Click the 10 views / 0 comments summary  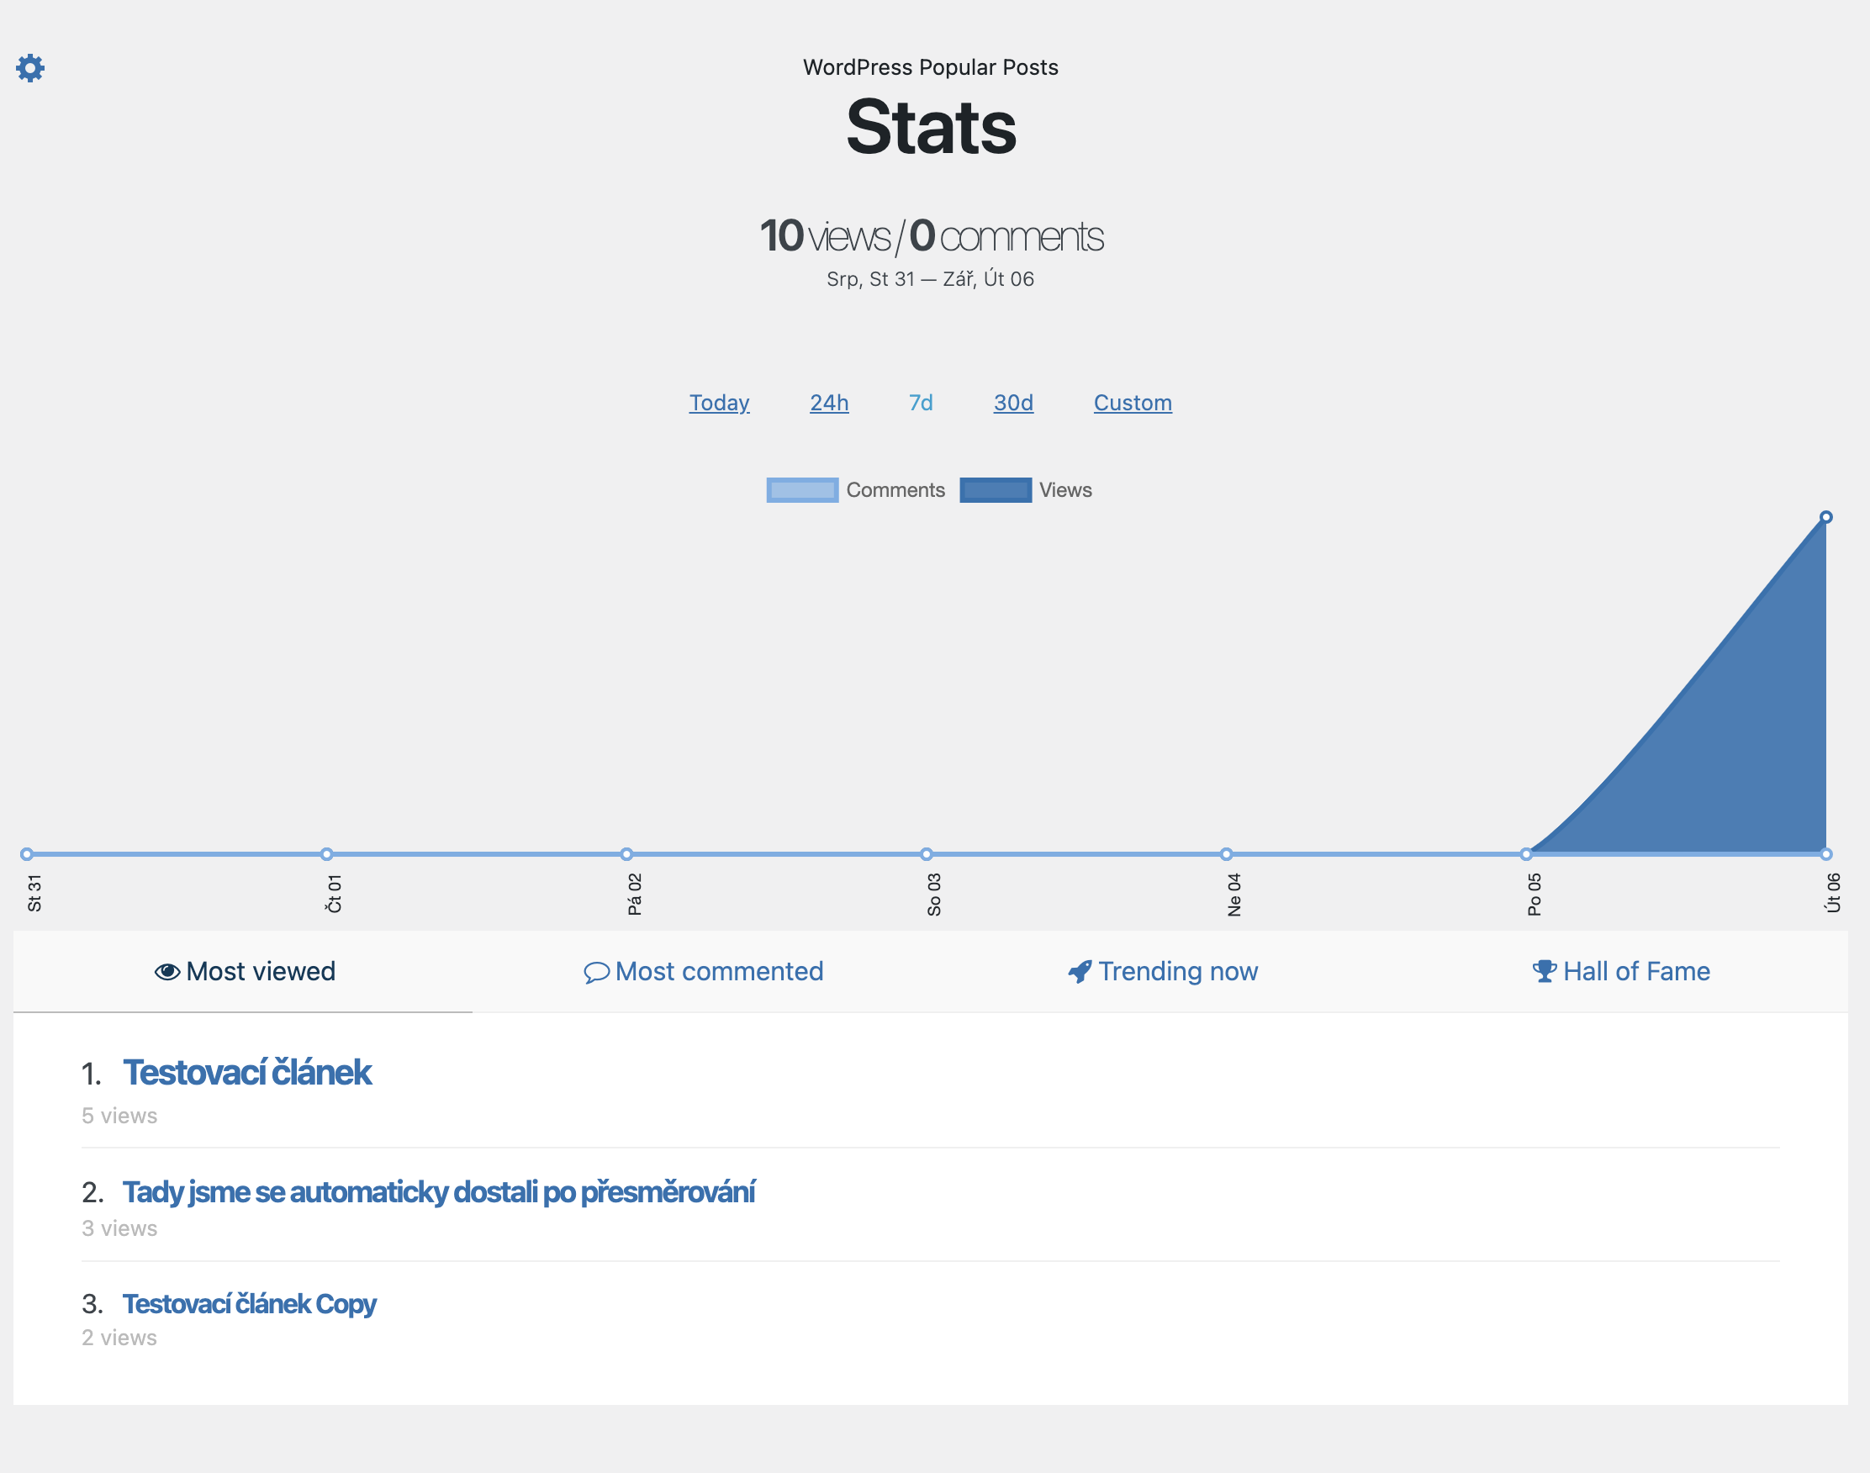pos(932,236)
